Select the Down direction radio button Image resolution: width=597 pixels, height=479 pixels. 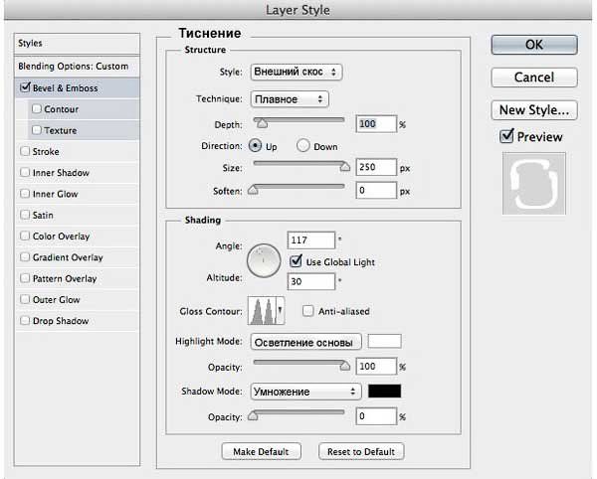coord(302,146)
